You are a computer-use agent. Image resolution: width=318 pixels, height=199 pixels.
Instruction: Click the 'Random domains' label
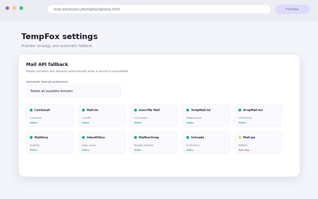tap(144, 145)
